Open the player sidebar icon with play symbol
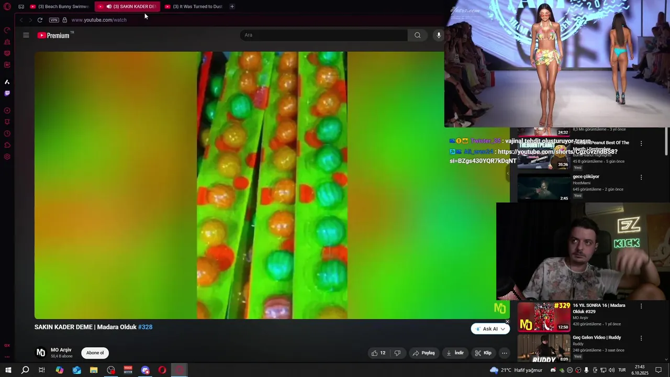The height and width of the screenshot is (377, 670). 7,110
